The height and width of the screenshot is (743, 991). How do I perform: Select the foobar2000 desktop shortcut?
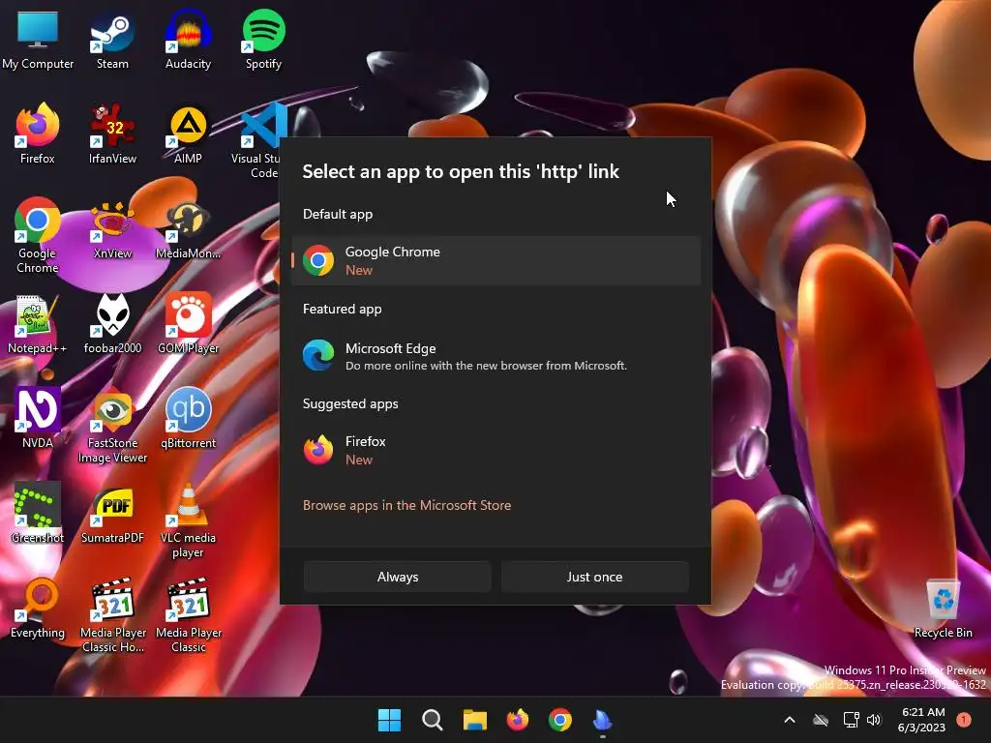click(x=112, y=325)
